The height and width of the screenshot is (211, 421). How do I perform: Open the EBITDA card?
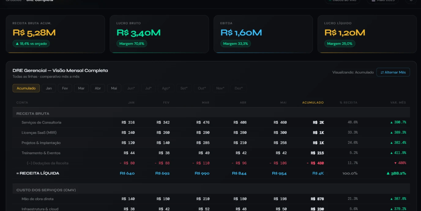pos(263,34)
